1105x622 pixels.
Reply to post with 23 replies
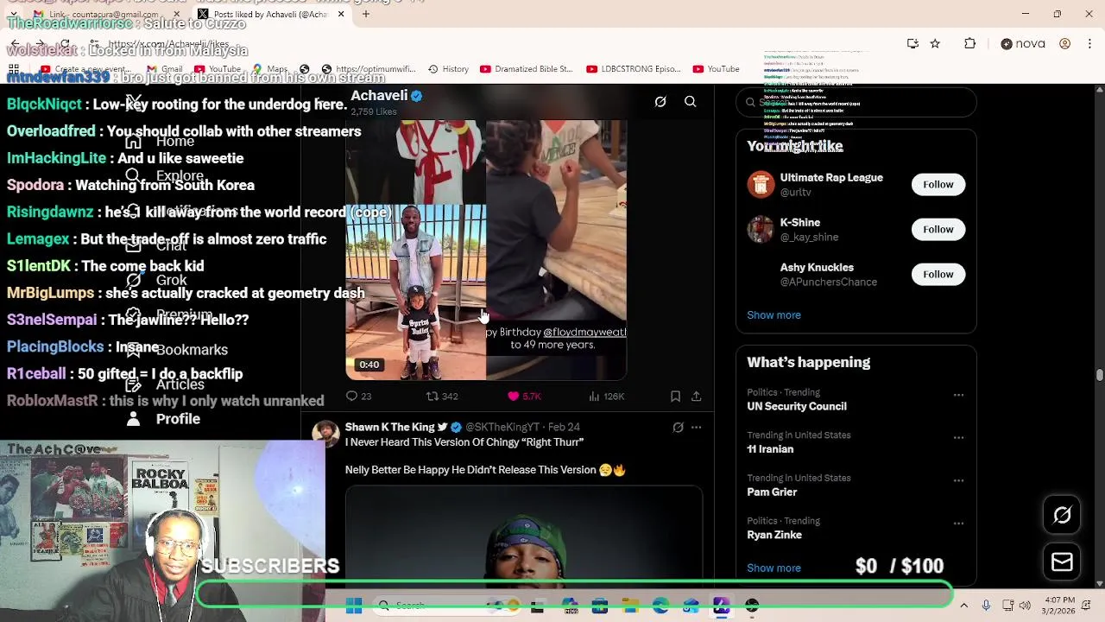358,397
